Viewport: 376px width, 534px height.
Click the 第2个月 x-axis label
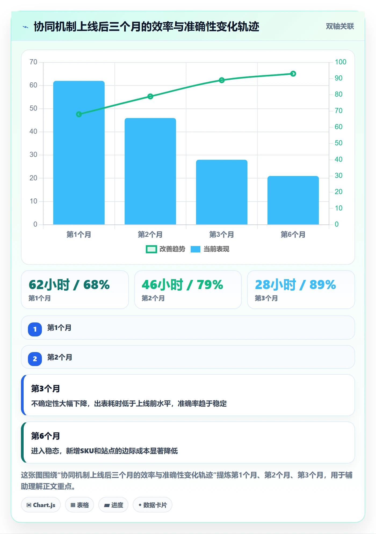(x=150, y=234)
